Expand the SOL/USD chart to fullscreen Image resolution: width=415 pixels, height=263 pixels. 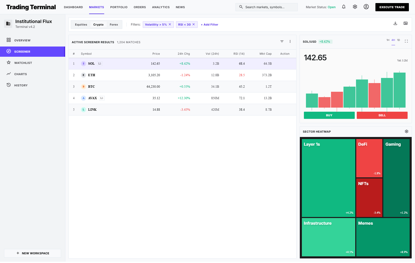click(x=406, y=41)
